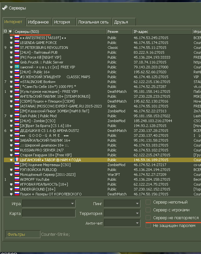Sort by VAC shield column header icon
The width and height of the screenshot is (201, 254).
10,31
